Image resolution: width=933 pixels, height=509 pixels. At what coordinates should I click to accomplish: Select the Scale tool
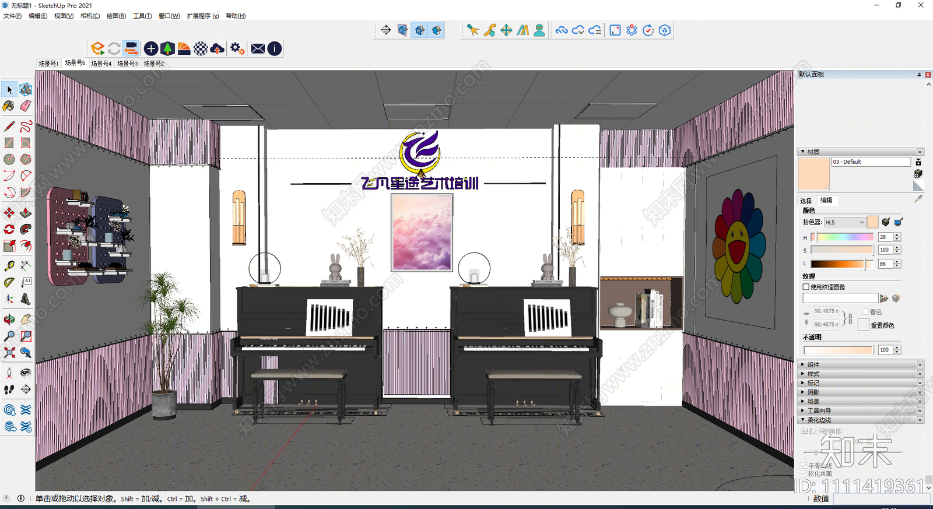click(9, 245)
